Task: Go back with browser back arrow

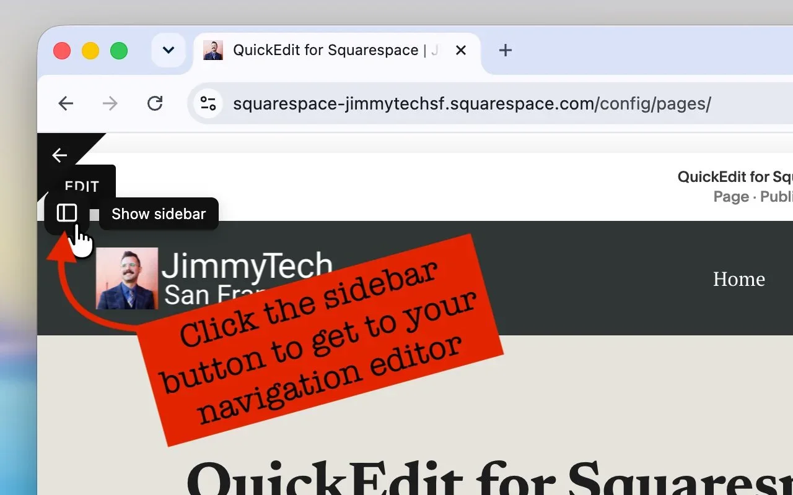Action: click(x=66, y=104)
